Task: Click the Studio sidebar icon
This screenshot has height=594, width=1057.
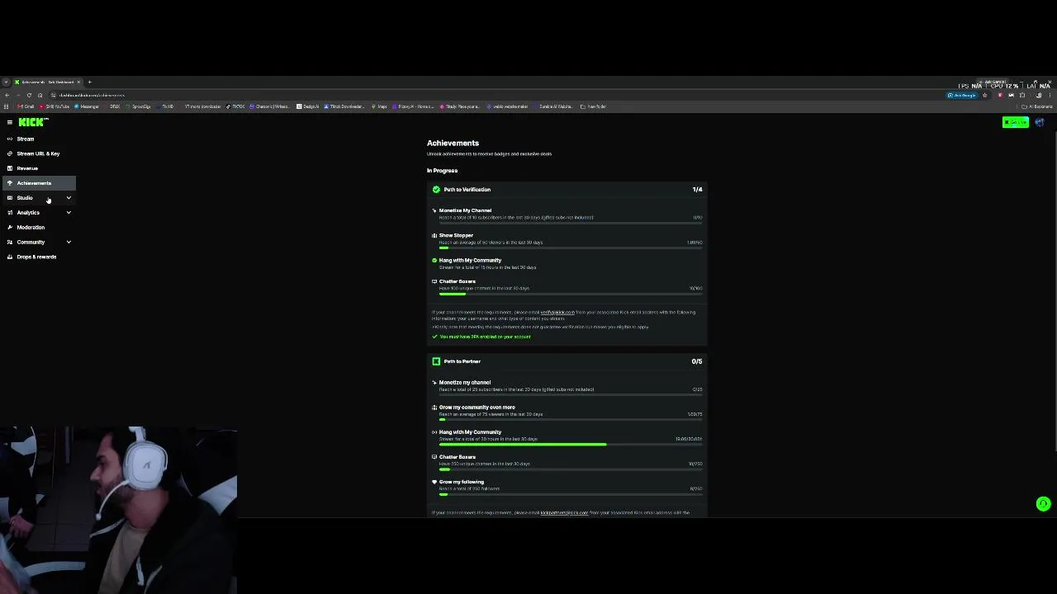Action: pos(10,198)
